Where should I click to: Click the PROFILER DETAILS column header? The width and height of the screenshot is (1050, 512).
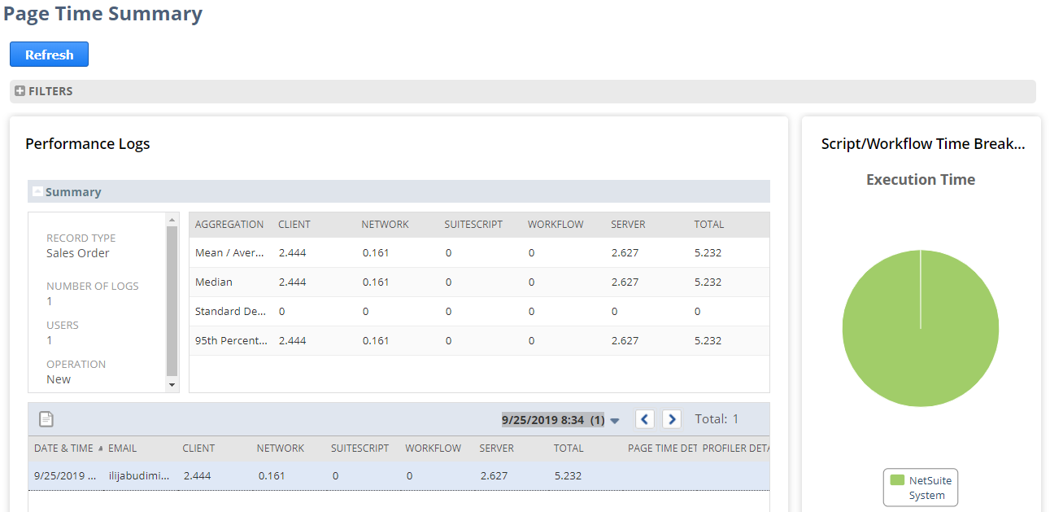click(730, 448)
